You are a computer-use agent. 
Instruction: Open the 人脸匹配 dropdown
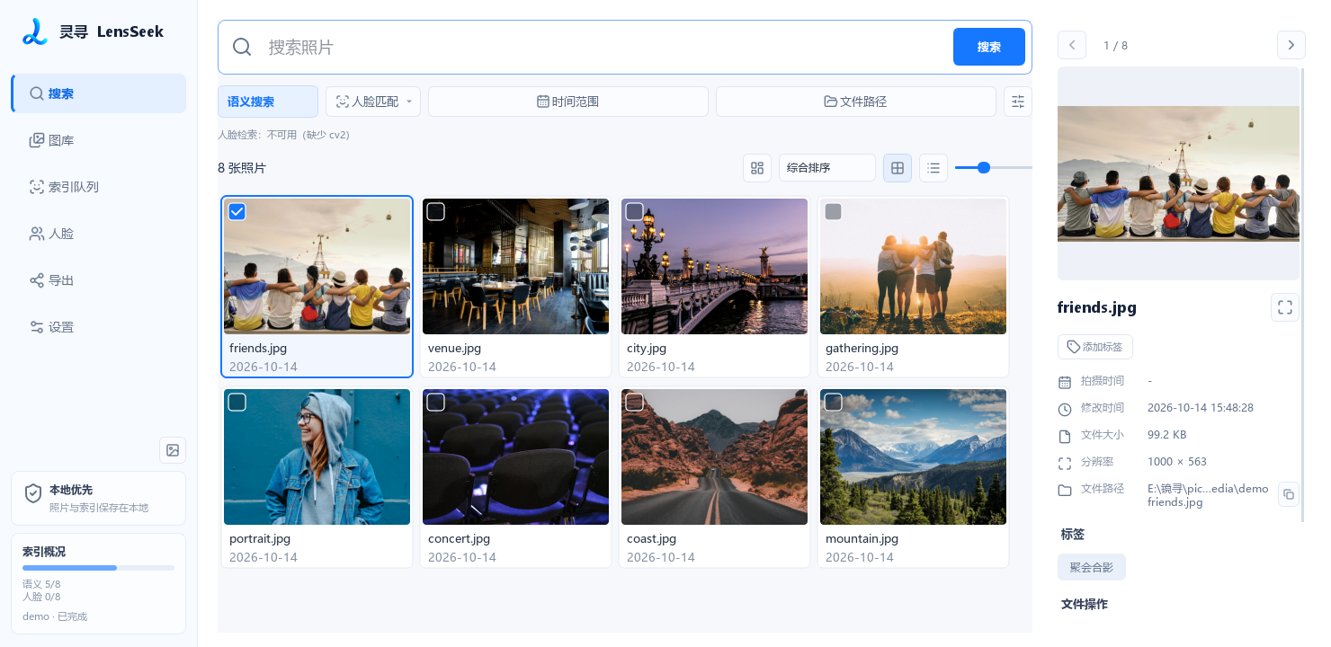click(x=373, y=102)
